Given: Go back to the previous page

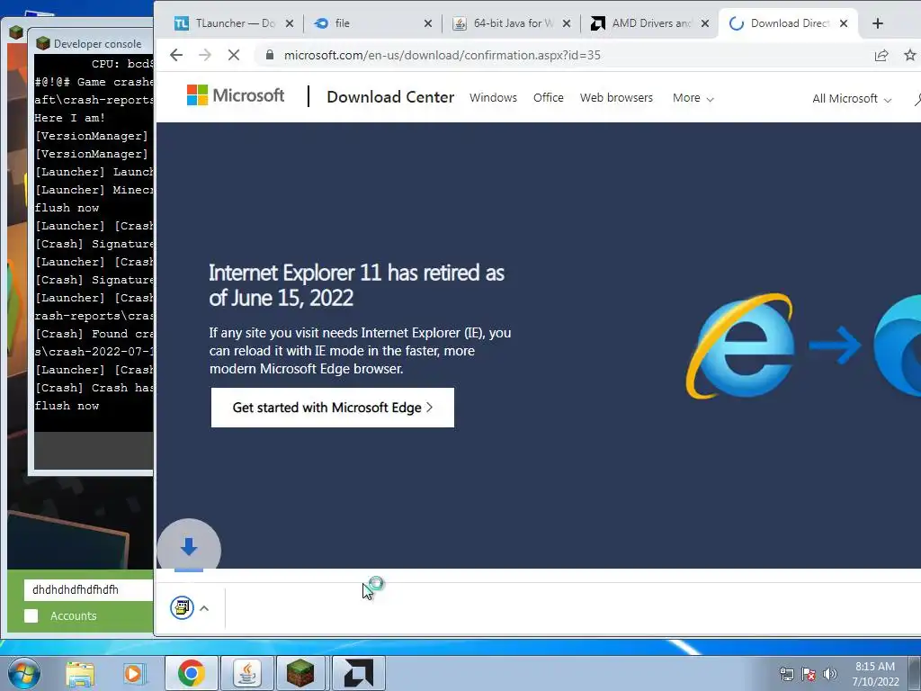Looking at the screenshot, I should (x=176, y=55).
